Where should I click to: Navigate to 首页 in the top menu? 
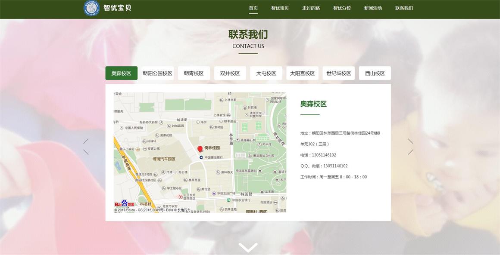pyautogui.click(x=253, y=7)
